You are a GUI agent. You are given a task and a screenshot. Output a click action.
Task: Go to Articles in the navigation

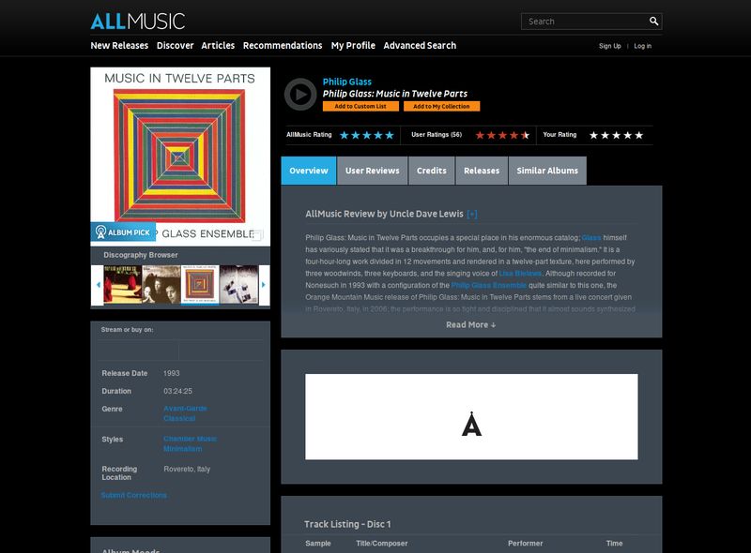tap(218, 45)
